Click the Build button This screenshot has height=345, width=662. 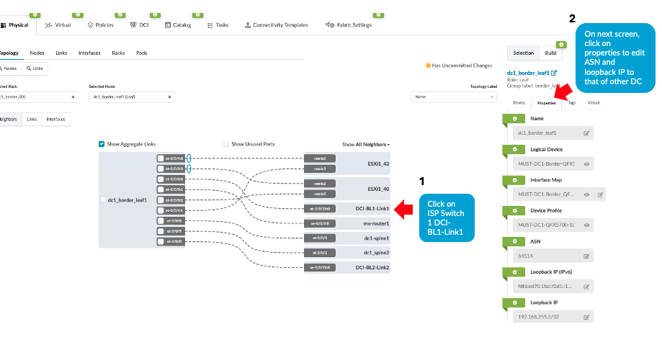point(550,53)
